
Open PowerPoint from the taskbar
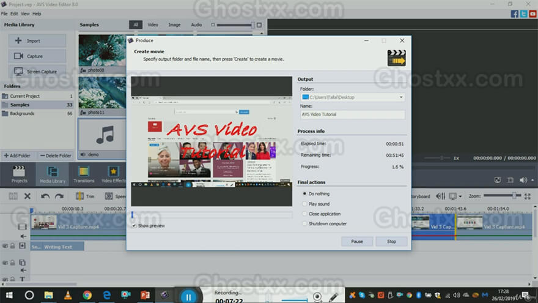click(x=145, y=295)
